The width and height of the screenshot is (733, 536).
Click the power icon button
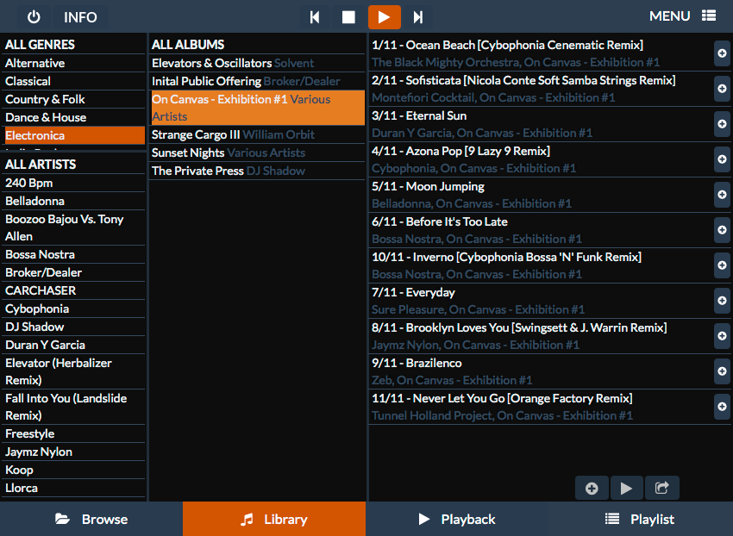click(34, 17)
